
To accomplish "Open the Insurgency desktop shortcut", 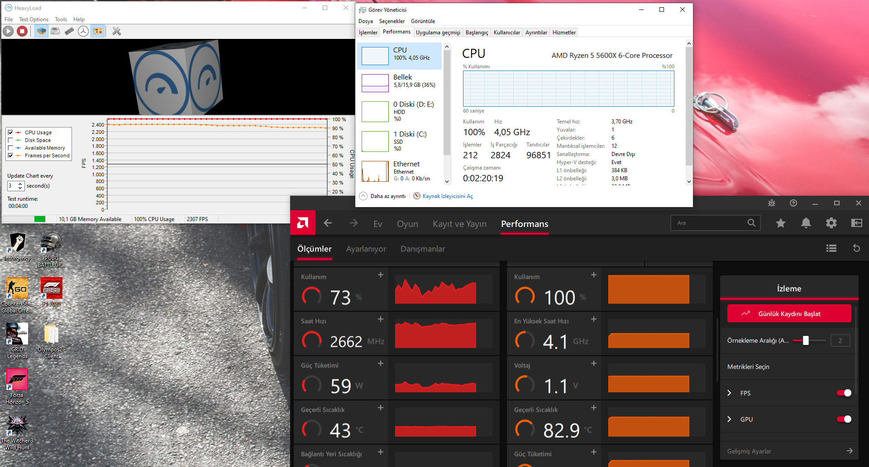I will point(17,247).
